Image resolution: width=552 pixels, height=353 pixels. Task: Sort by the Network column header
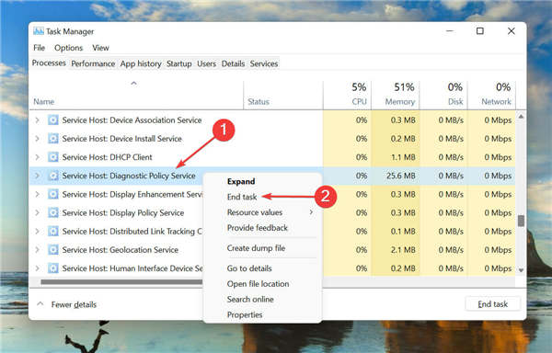pyautogui.click(x=496, y=102)
